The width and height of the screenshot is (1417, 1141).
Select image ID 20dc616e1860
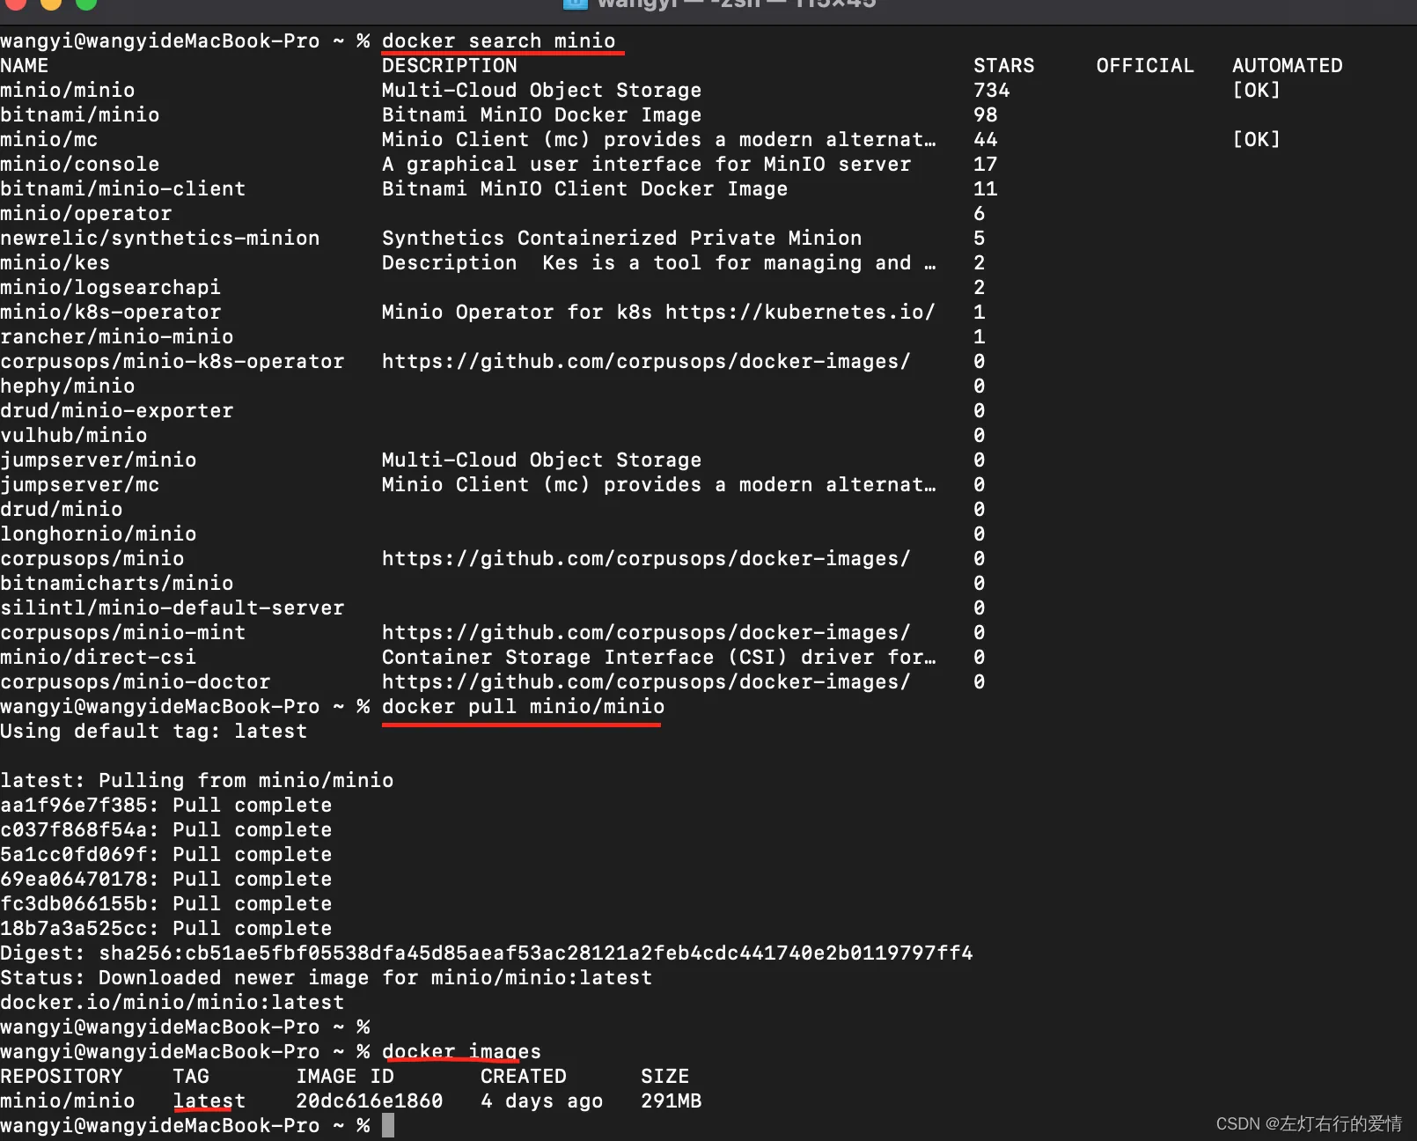(x=370, y=1101)
